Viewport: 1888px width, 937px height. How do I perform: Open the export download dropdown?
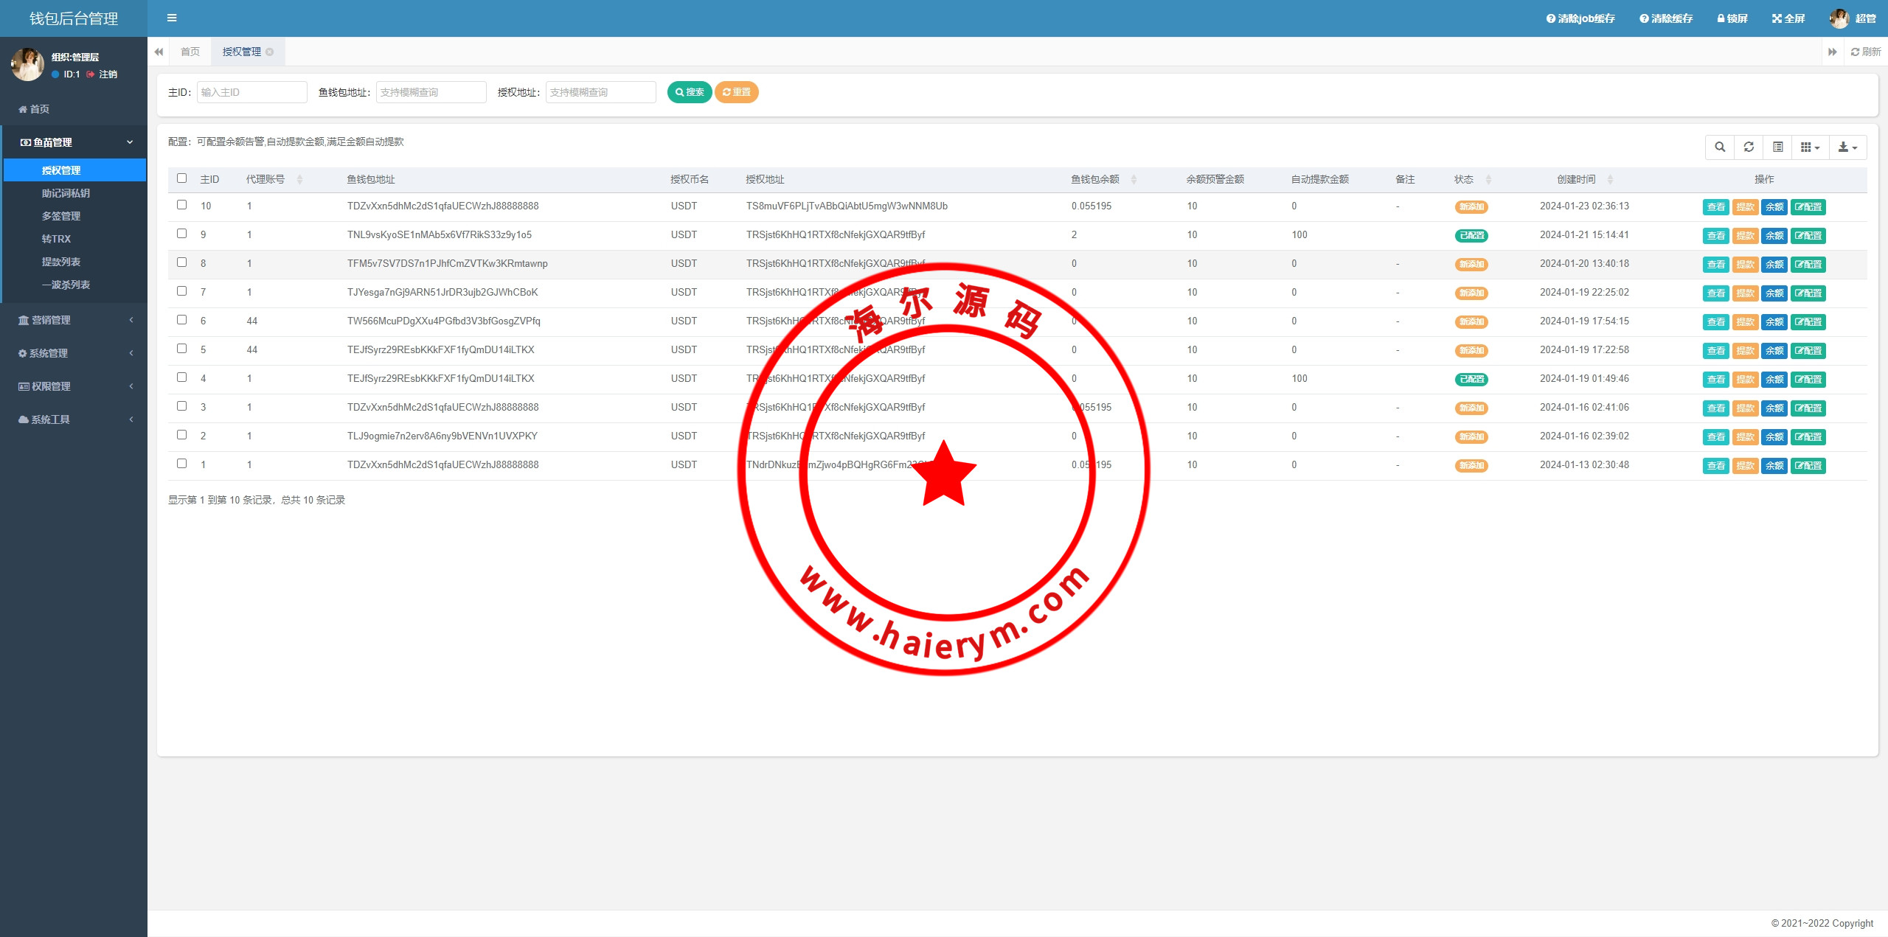1847,147
